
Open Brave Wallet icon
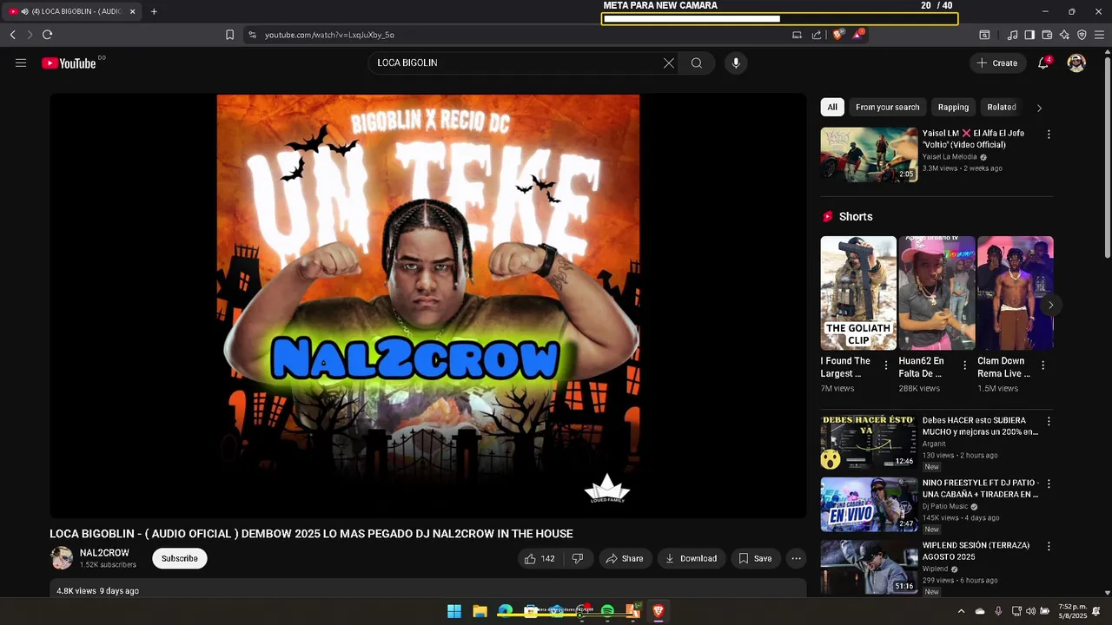[1047, 35]
